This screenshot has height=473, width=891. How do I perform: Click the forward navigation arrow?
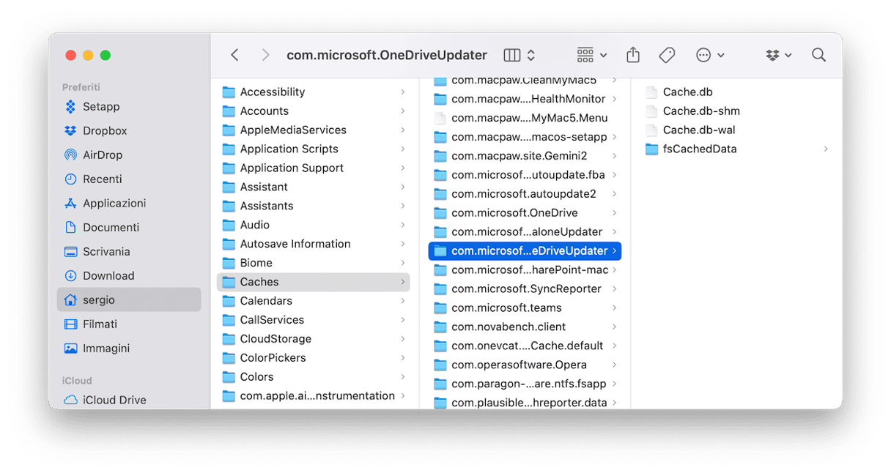click(x=265, y=55)
